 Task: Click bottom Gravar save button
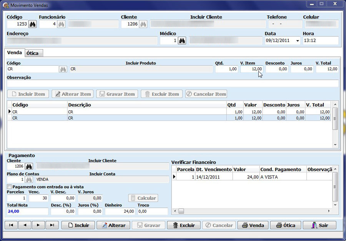coord(148,225)
